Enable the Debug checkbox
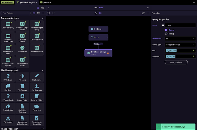The height and width of the screenshot is (130, 197). 166,34
